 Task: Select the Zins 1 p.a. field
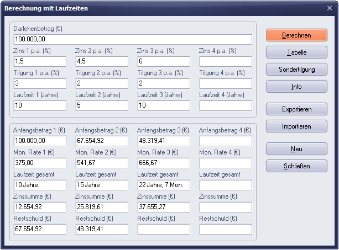40,61
